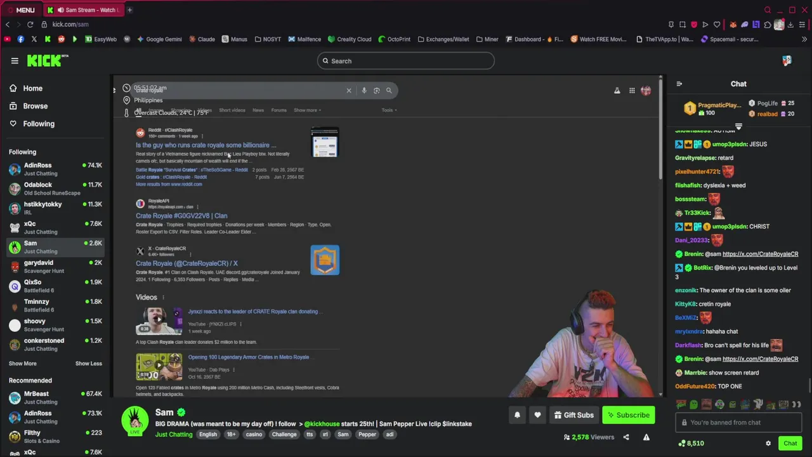This screenshot has width=812, height=457.
Task: Open Google apps grid in stream
Action: click(632, 91)
